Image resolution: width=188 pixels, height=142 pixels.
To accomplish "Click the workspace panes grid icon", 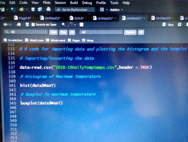I will click(x=102, y=10).
